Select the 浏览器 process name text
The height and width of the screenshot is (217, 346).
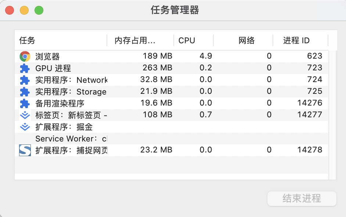(x=47, y=56)
